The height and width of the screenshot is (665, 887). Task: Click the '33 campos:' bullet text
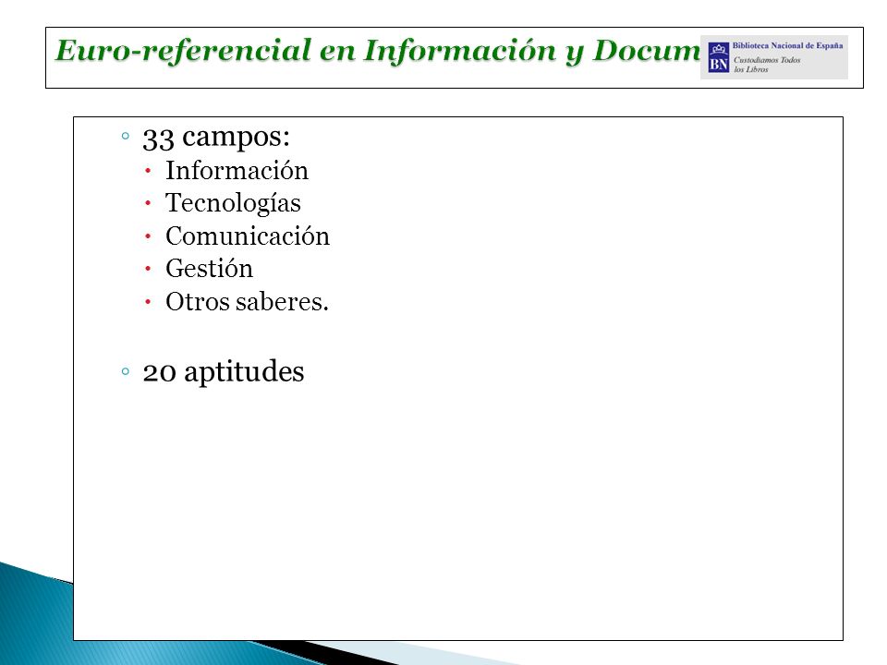click(216, 138)
